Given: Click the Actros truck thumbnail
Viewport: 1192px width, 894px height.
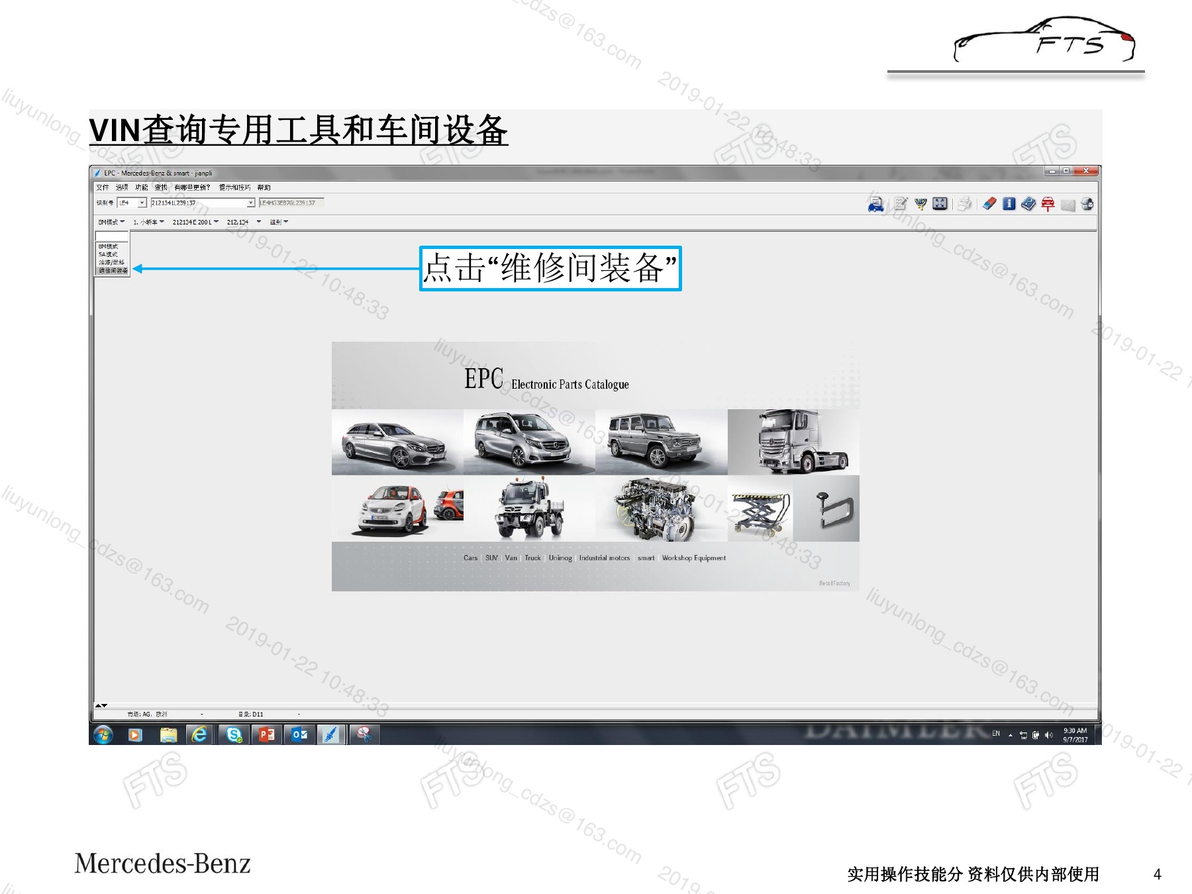Looking at the screenshot, I should 793,442.
